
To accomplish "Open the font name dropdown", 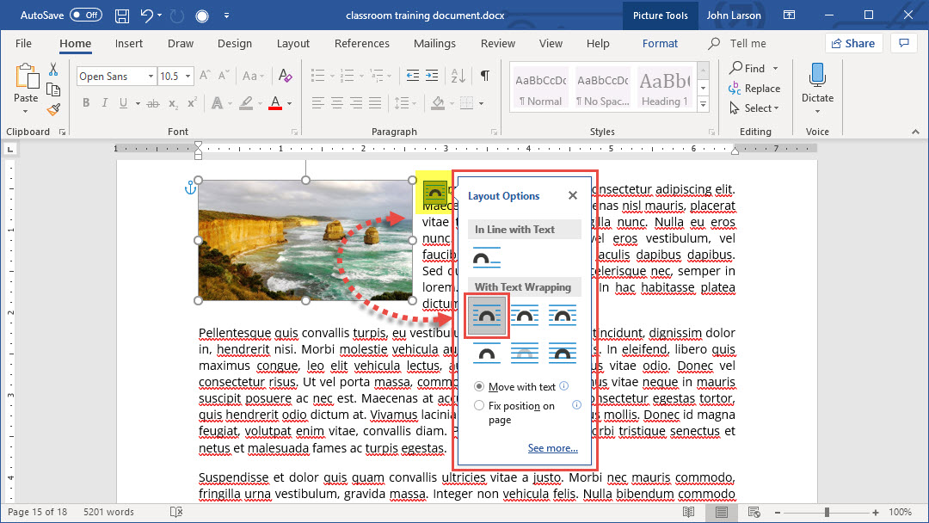I will pos(151,77).
